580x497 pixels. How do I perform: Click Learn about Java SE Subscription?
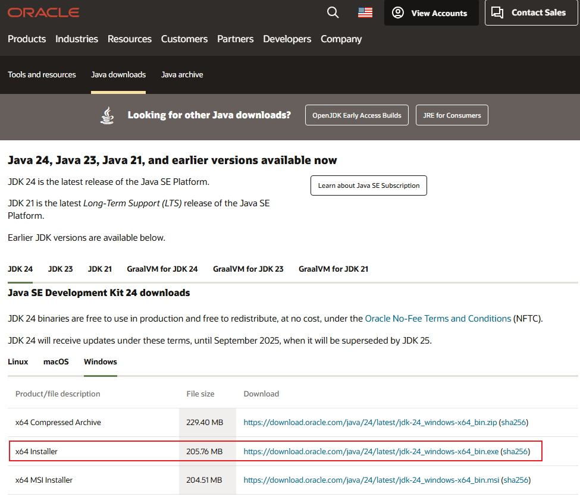coord(368,185)
